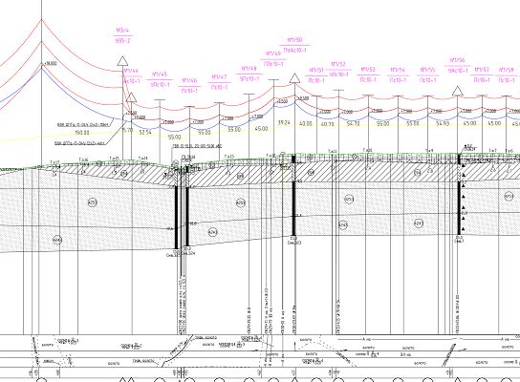Viewport: 520px width, 382px height.
Task: Select the T-shaped pole top of №1/45
Action: (160, 99)
